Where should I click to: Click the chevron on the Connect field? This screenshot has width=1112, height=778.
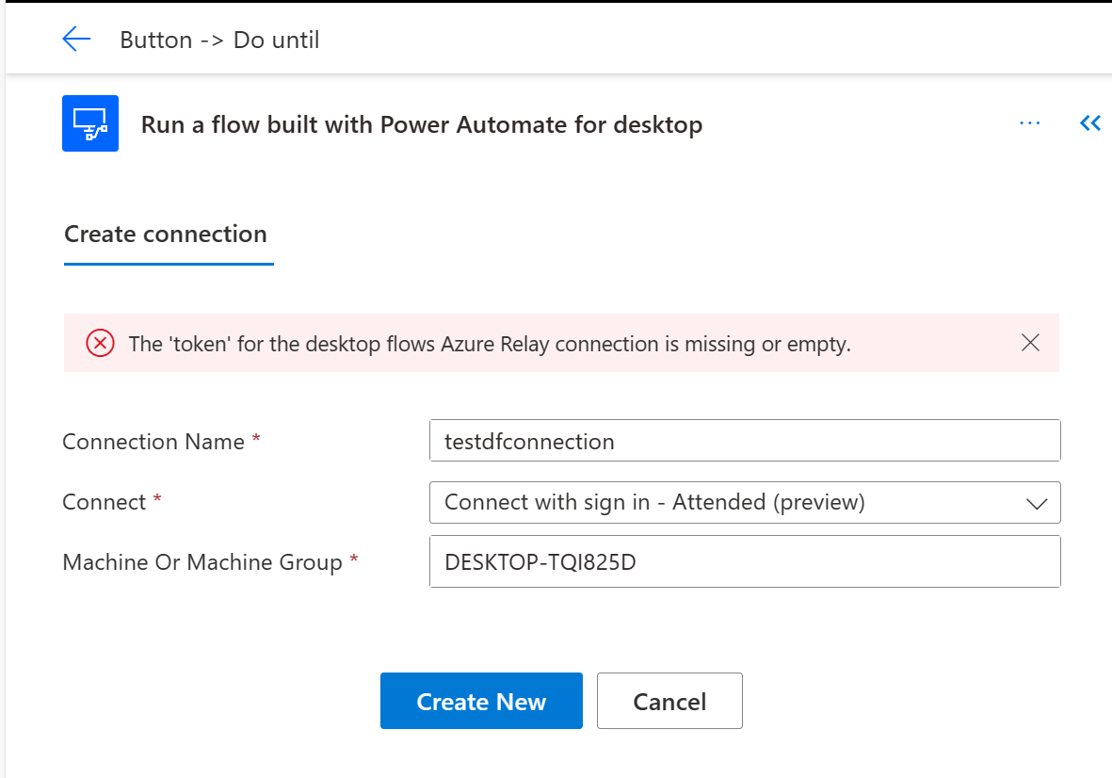(1035, 502)
